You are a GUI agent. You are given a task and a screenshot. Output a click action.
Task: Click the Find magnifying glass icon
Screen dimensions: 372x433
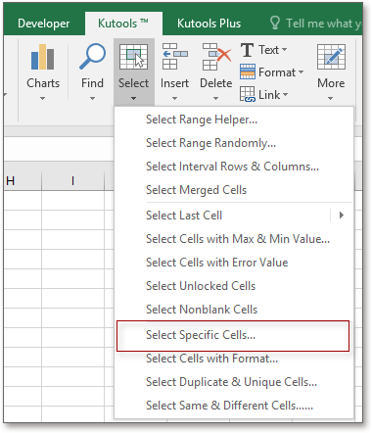pyautogui.click(x=92, y=57)
